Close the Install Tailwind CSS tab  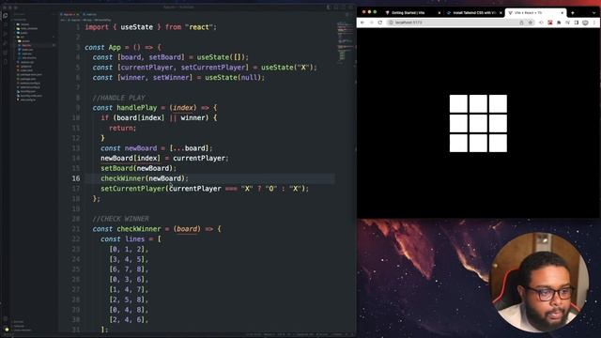[501, 13]
